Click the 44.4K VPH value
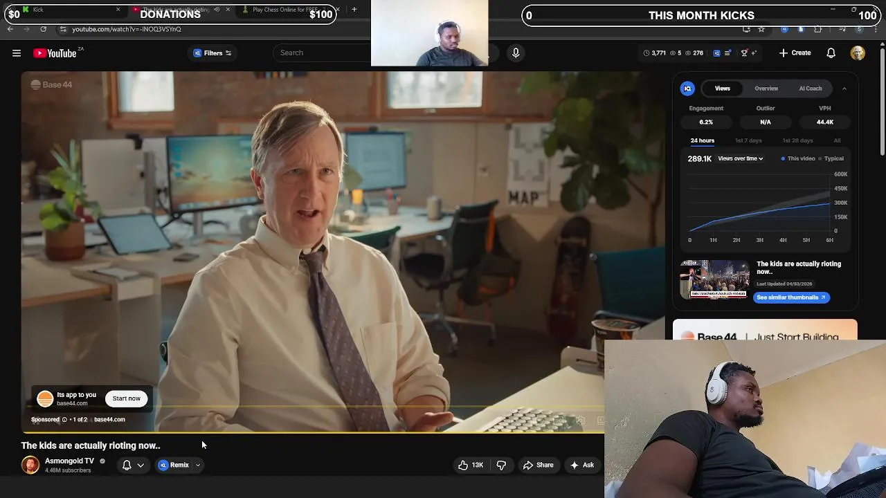Image resolution: width=886 pixels, height=498 pixels. pyautogui.click(x=825, y=122)
